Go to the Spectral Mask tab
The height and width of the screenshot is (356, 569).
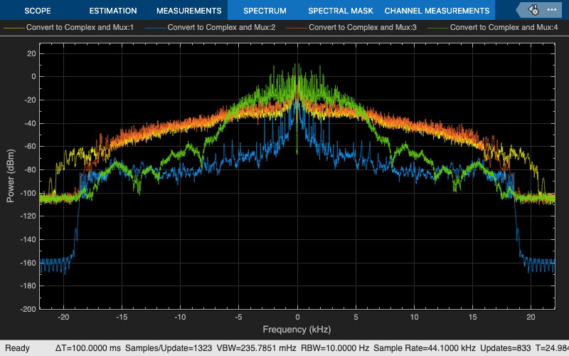[x=339, y=11]
